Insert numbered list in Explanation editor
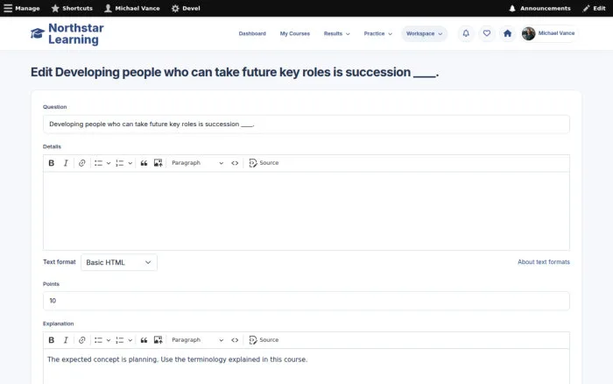This screenshot has width=613, height=384. click(120, 340)
